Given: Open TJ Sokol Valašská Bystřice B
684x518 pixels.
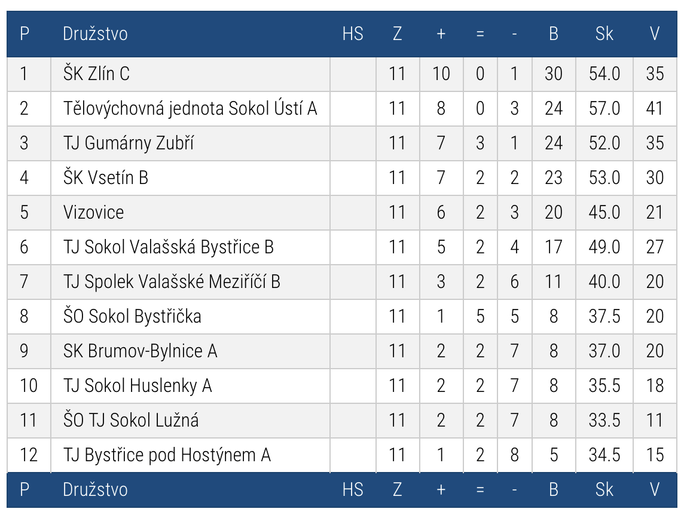Looking at the screenshot, I should coord(169,247).
